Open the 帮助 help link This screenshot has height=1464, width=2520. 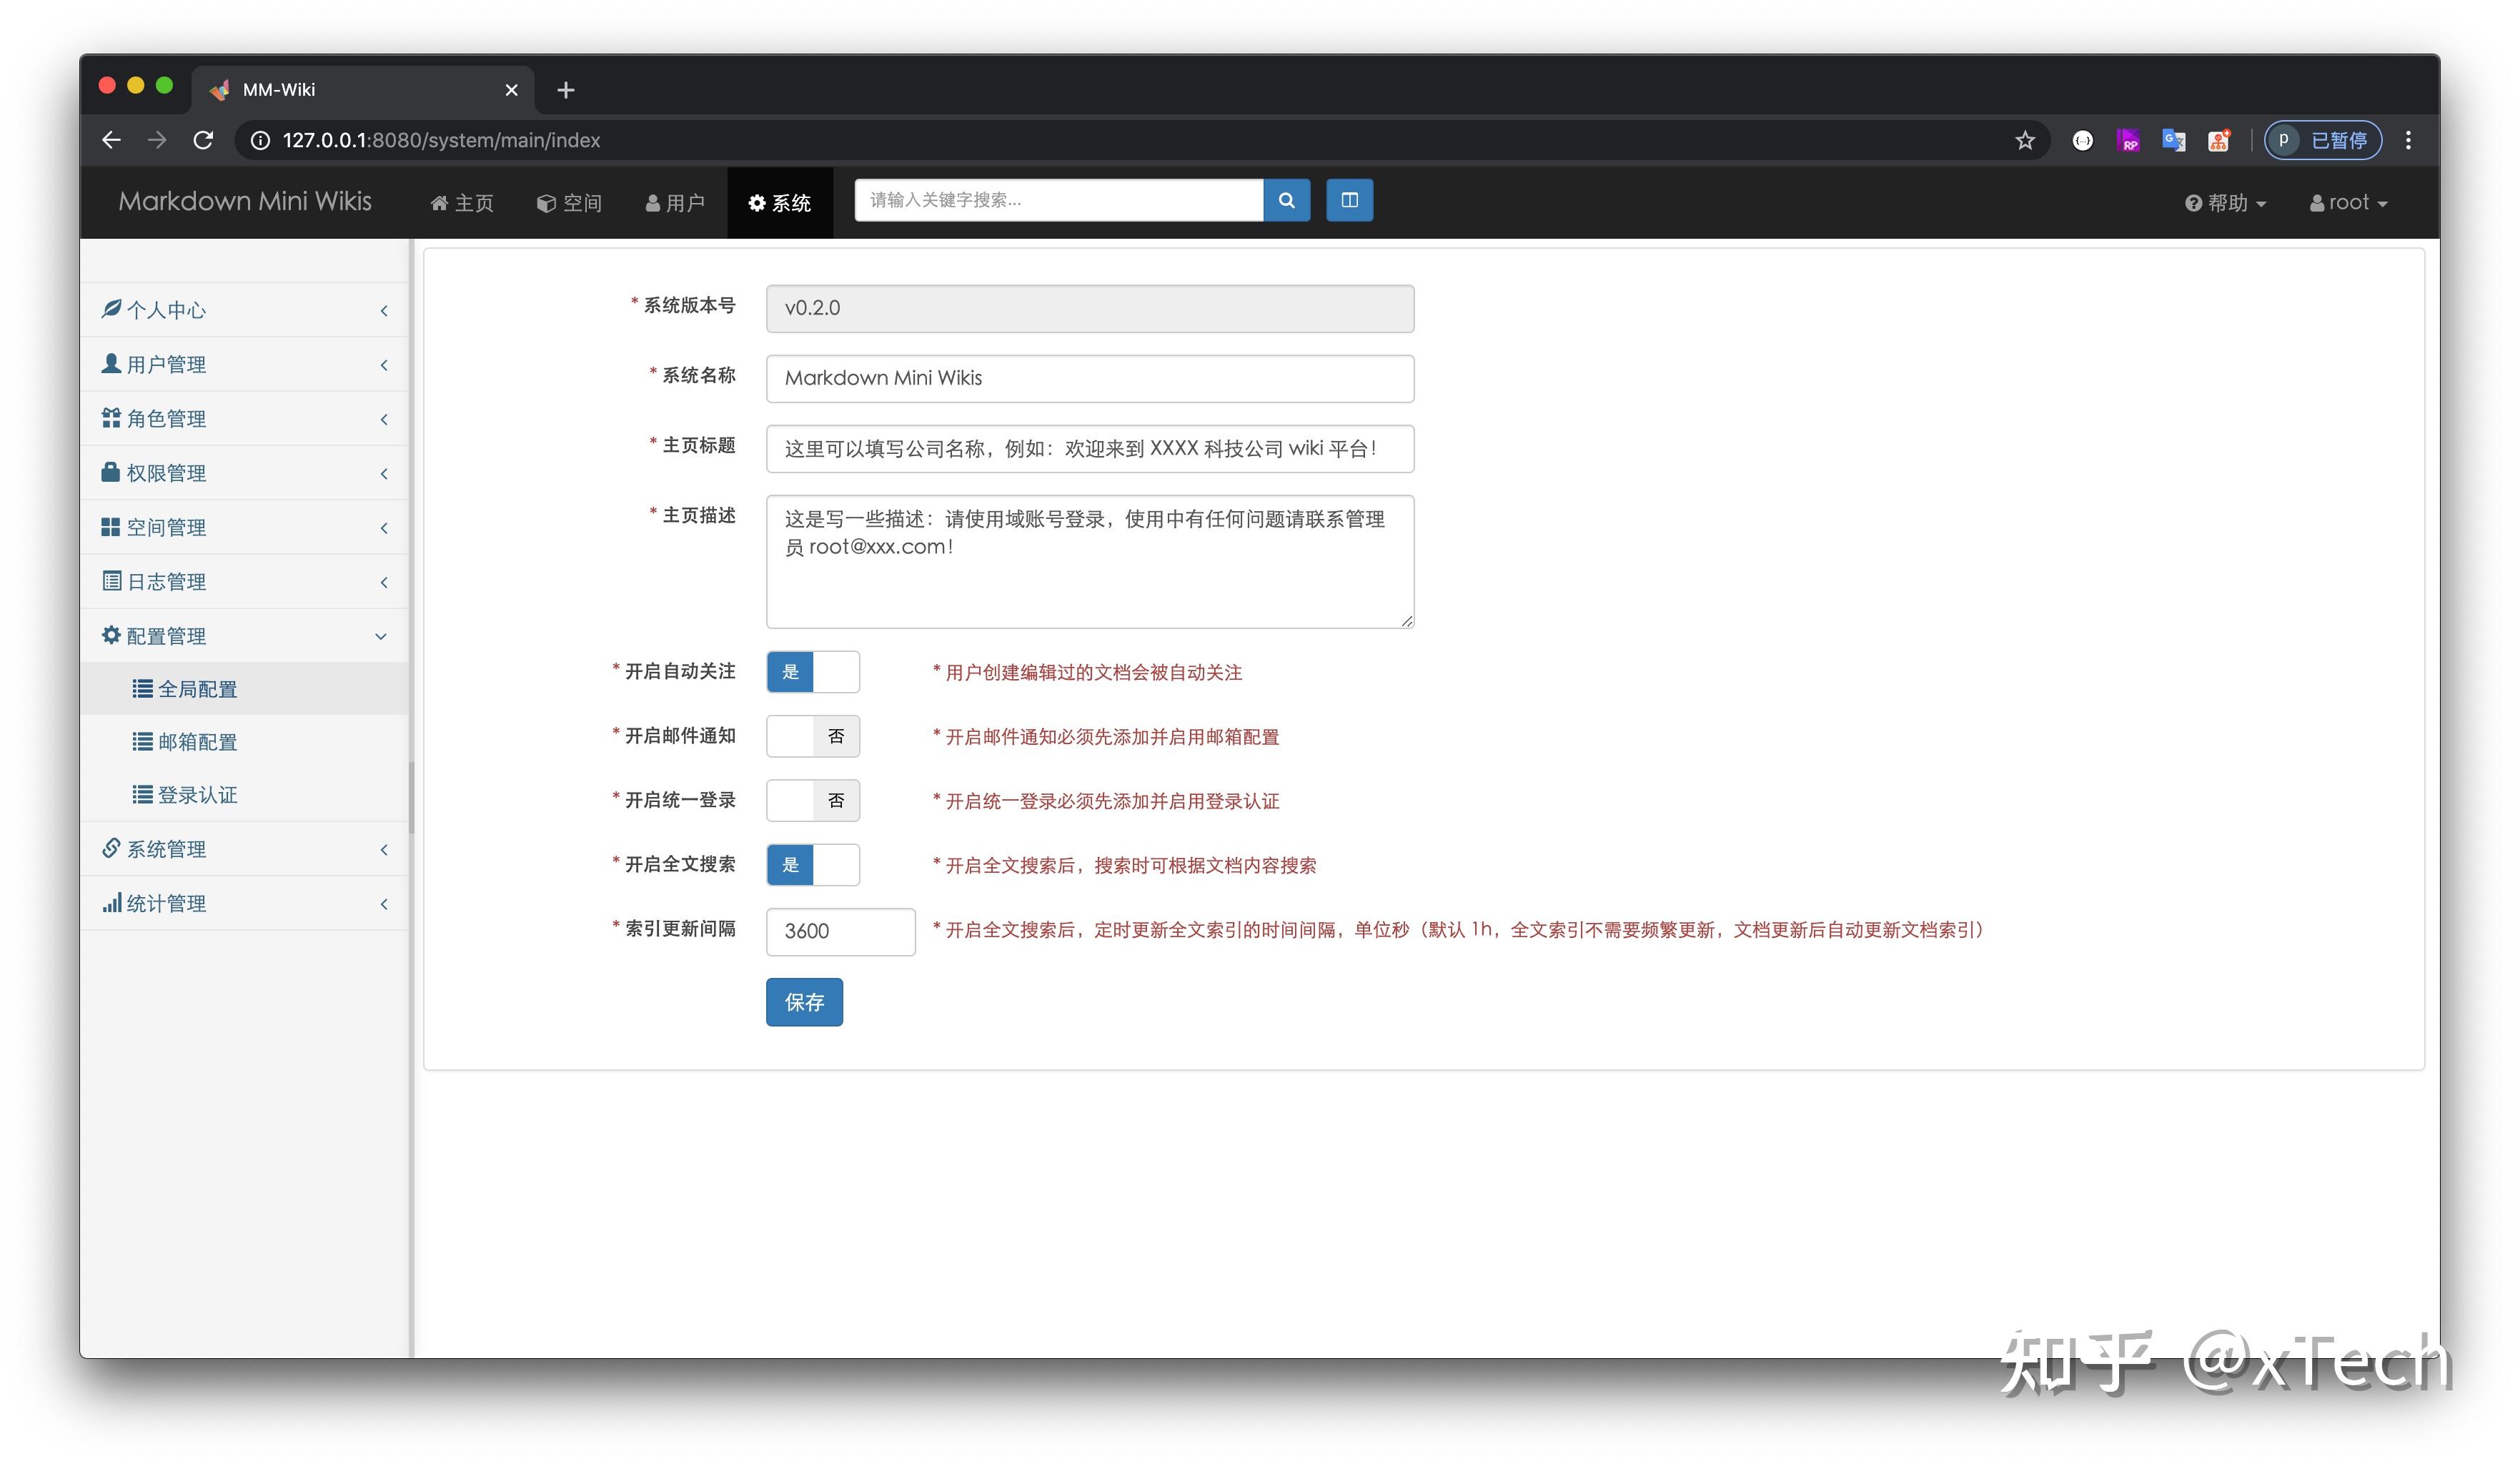pyautogui.click(x=2225, y=202)
